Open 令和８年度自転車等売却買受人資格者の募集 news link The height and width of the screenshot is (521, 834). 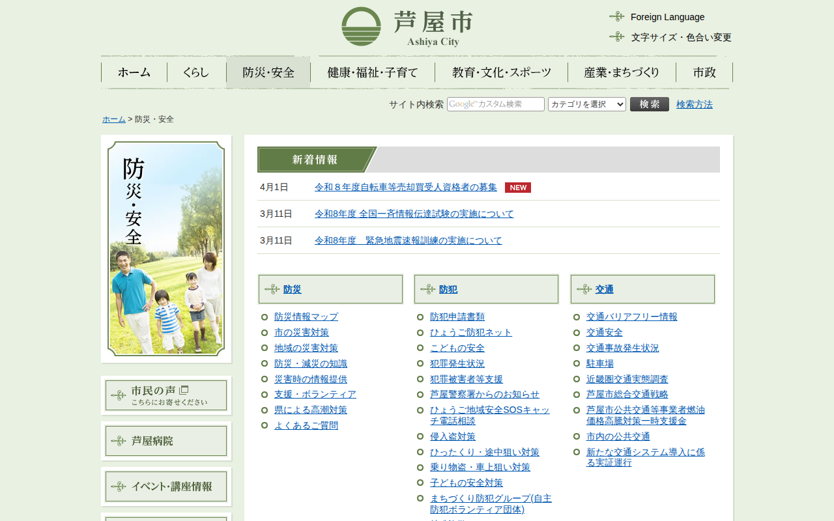[406, 187]
